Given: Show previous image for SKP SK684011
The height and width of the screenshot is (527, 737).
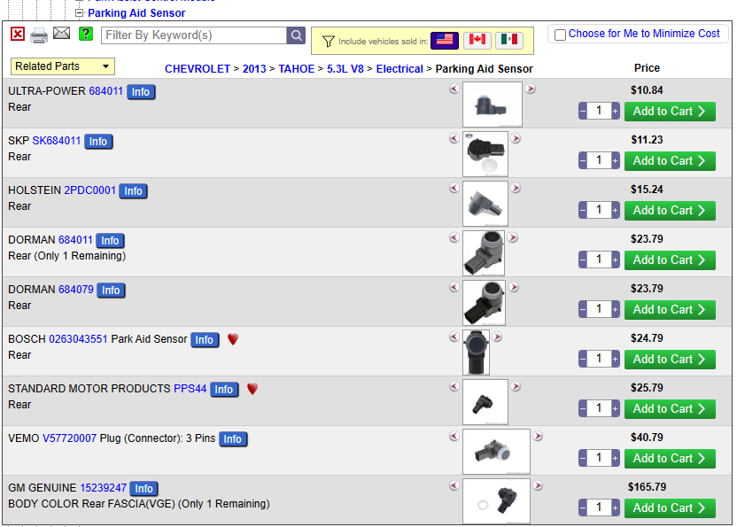Looking at the screenshot, I should tap(454, 138).
